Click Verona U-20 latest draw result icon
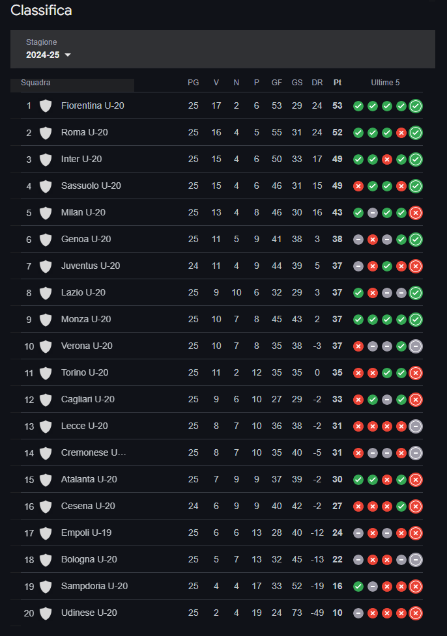 416,346
